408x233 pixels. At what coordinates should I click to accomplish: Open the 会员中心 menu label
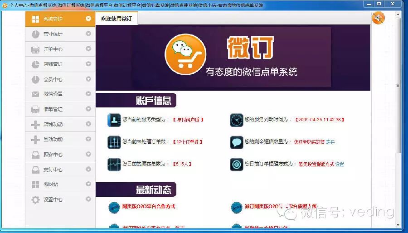pos(53,79)
